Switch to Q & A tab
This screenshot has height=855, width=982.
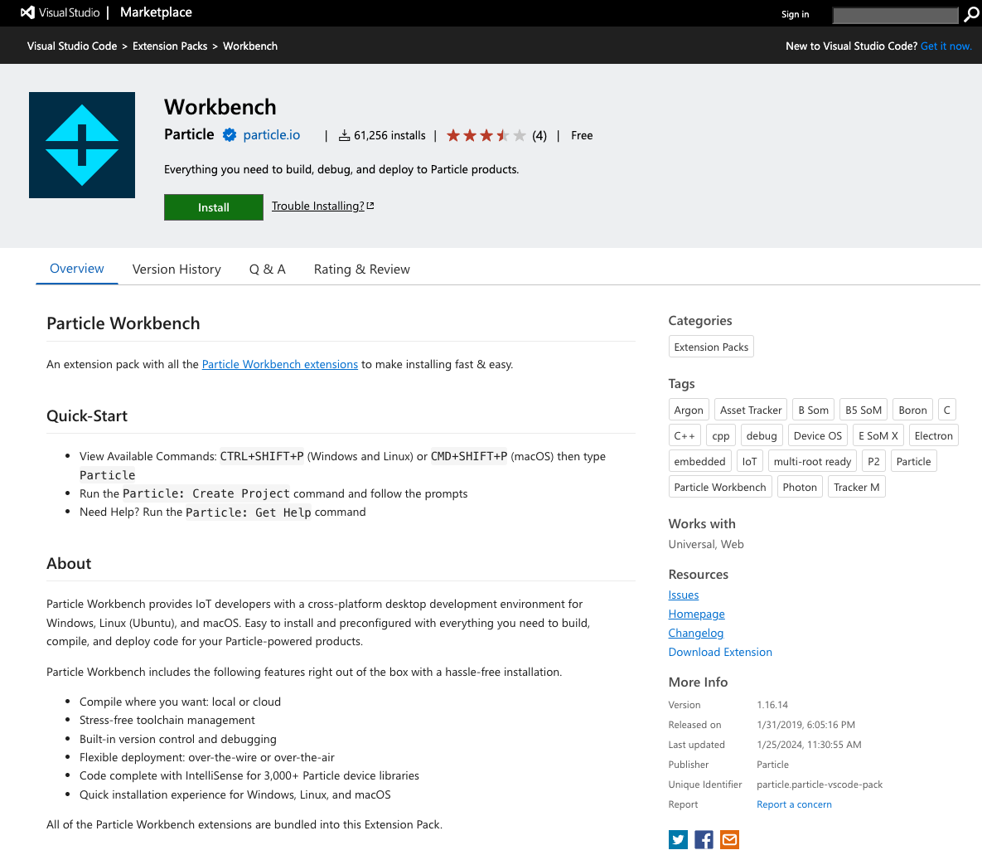(x=268, y=270)
